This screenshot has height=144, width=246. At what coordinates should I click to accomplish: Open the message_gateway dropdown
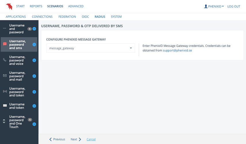(x=91, y=48)
